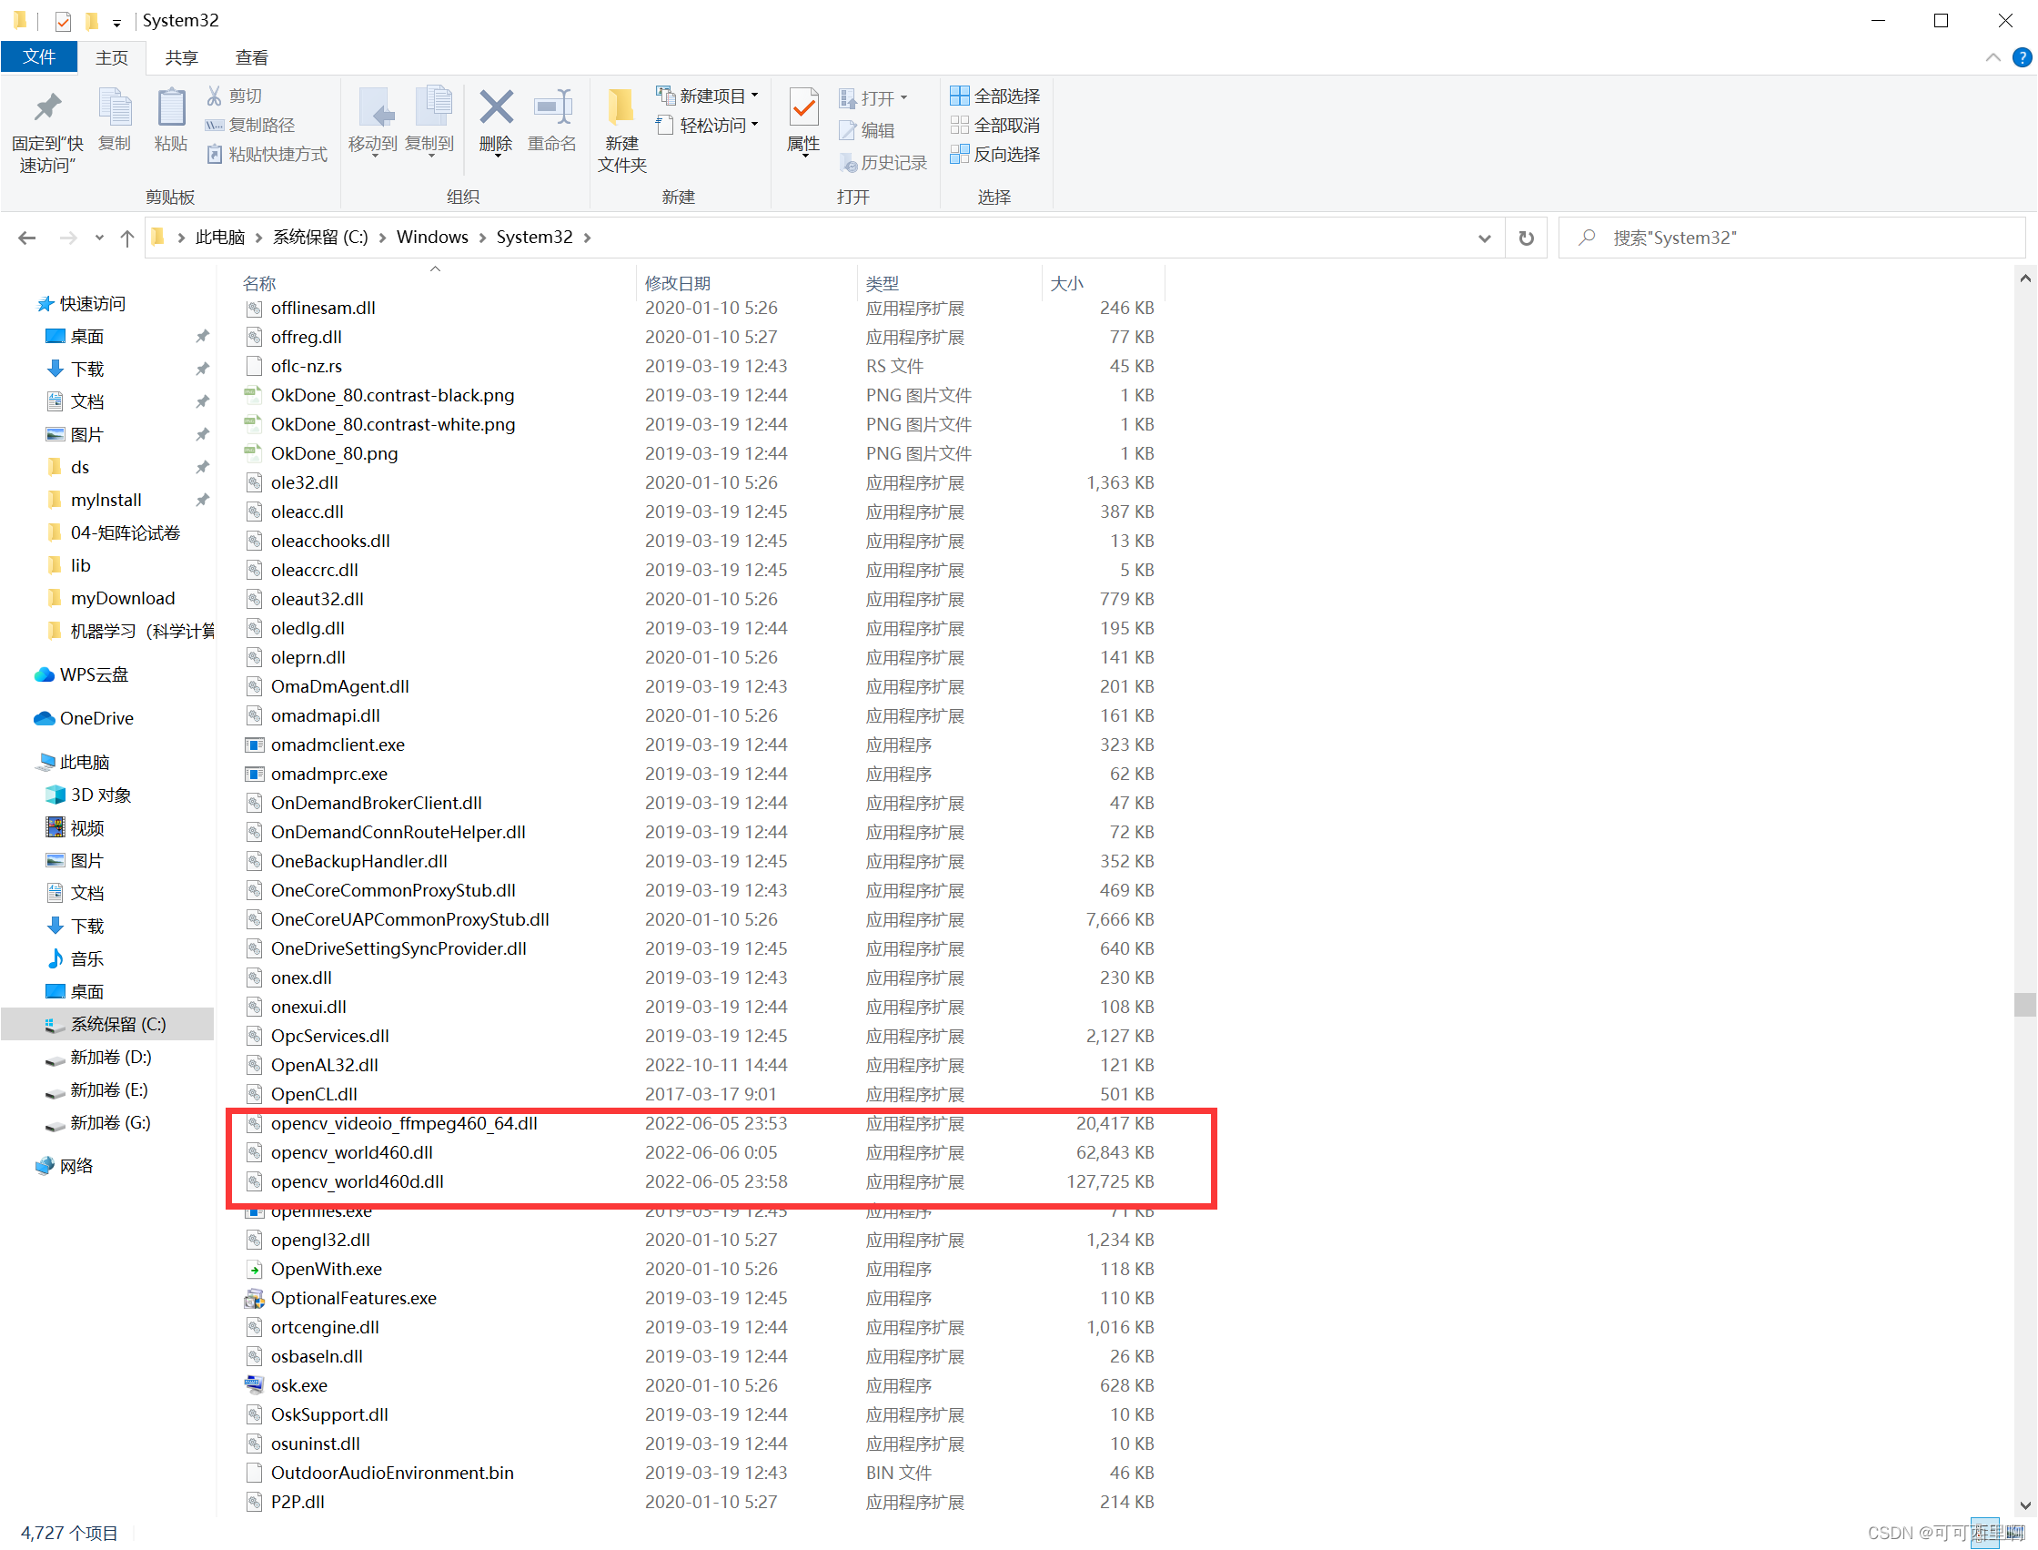Click the up-one-level arrow icon
The height and width of the screenshot is (1550, 2038).
coord(127,238)
